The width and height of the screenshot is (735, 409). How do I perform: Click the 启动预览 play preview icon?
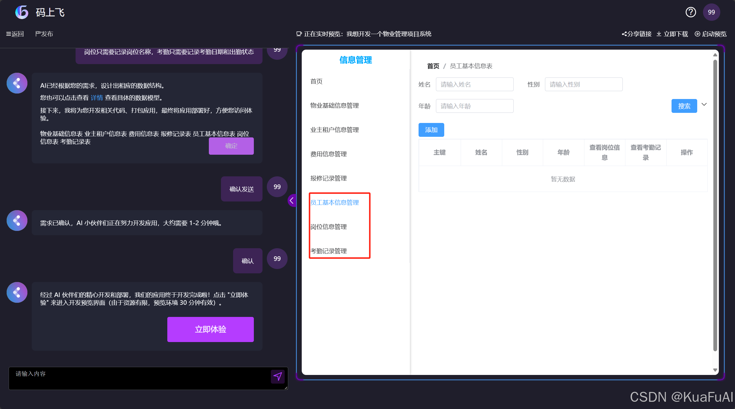(x=698, y=34)
